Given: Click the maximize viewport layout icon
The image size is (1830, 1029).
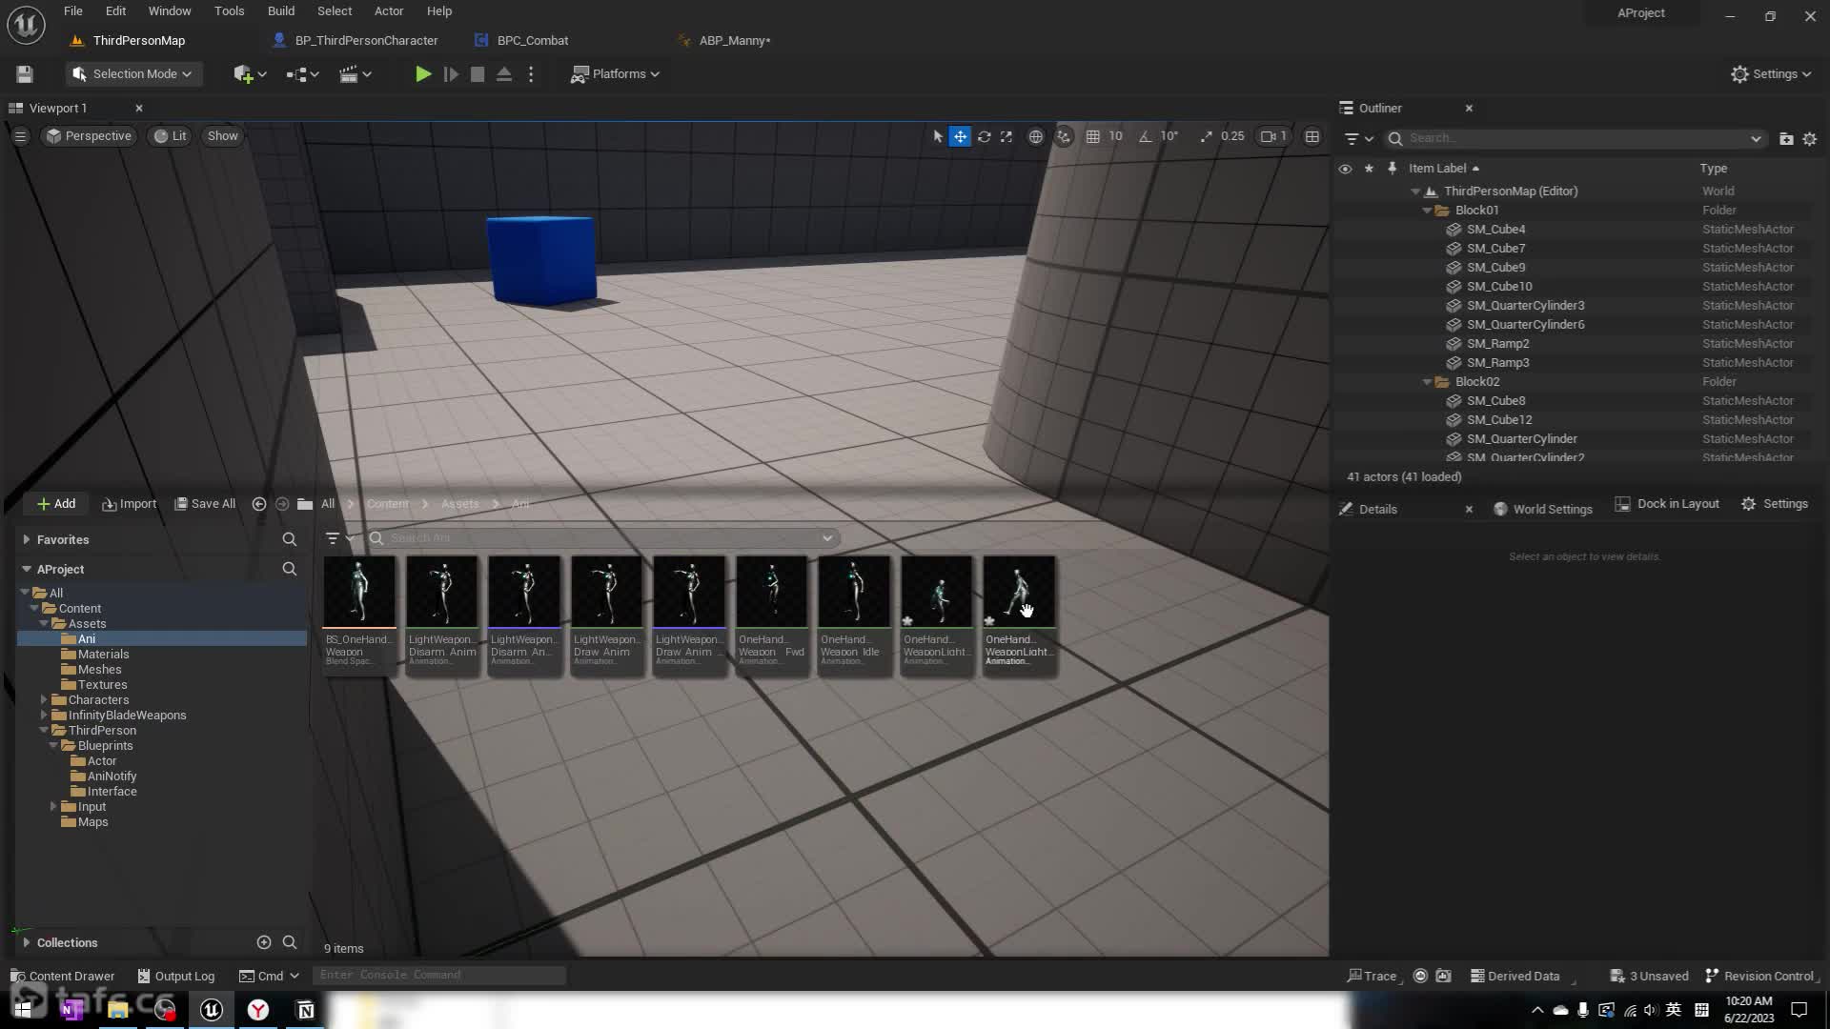Looking at the screenshot, I should tap(1312, 136).
